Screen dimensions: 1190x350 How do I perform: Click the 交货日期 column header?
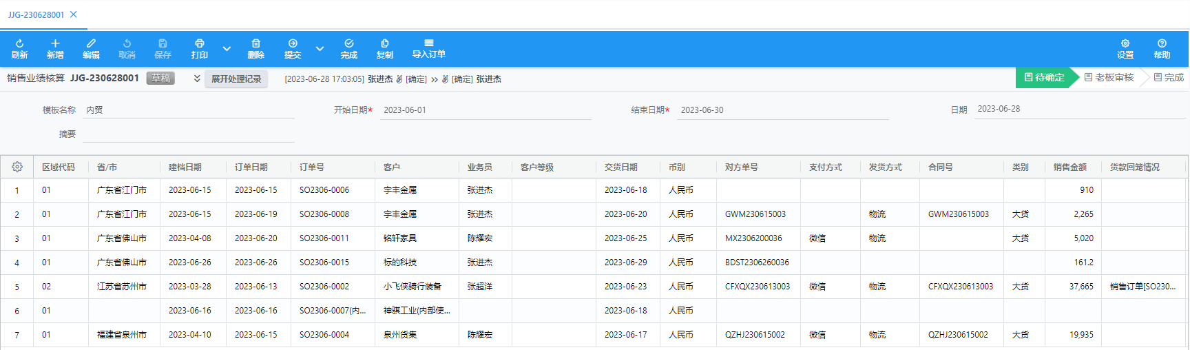621,167
